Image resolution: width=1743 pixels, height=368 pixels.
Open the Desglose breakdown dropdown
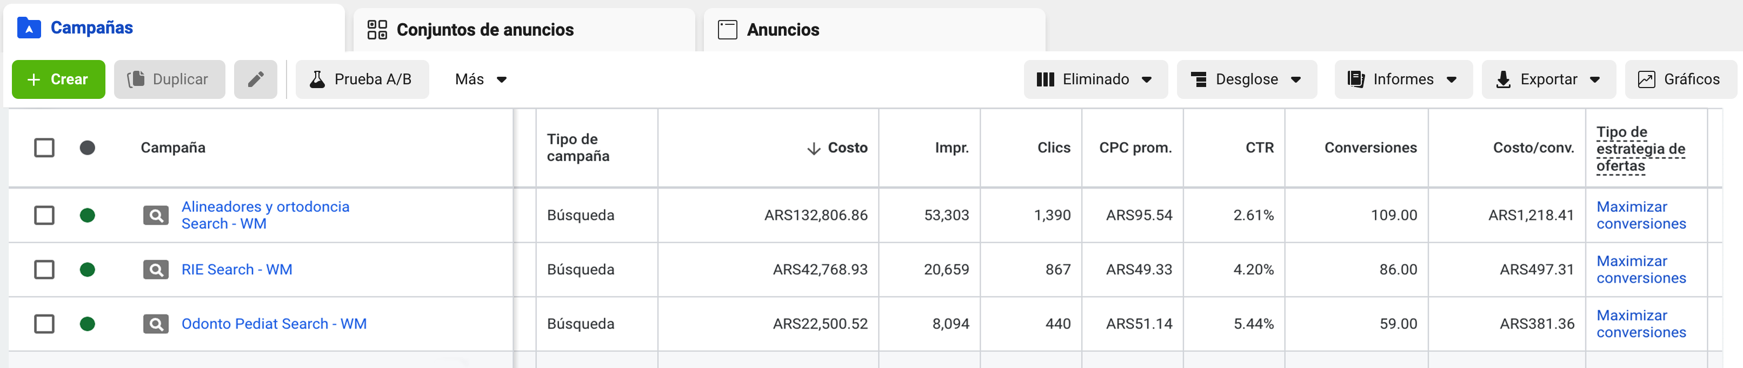(x=1246, y=79)
